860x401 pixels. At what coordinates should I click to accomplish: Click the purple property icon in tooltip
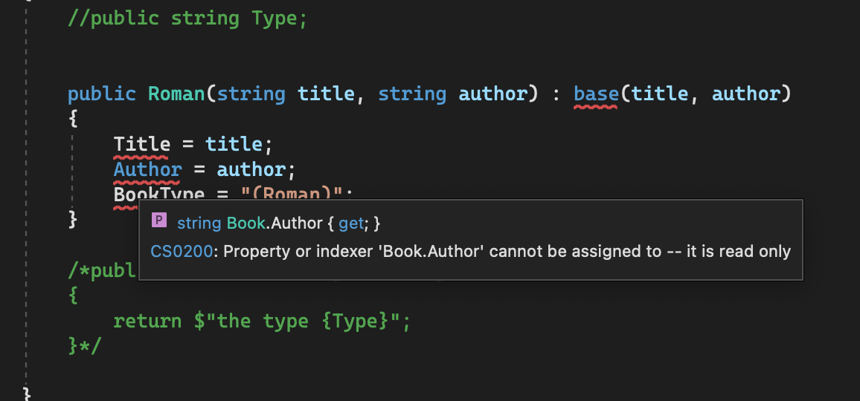pos(159,221)
